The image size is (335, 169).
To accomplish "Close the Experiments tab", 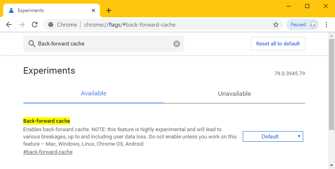I will point(93,10).
